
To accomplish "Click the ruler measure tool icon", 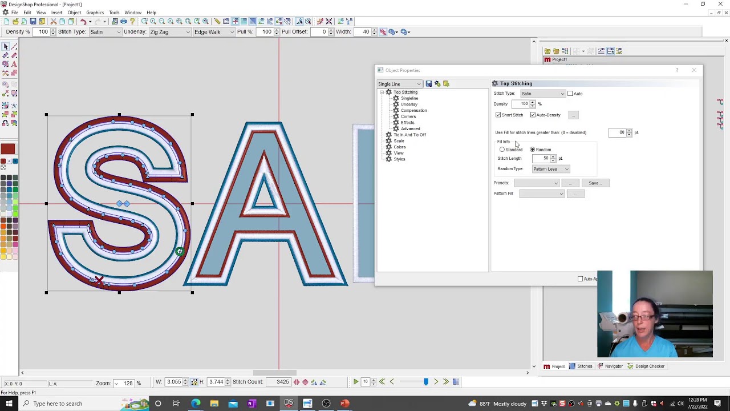I will pos(217,21).
